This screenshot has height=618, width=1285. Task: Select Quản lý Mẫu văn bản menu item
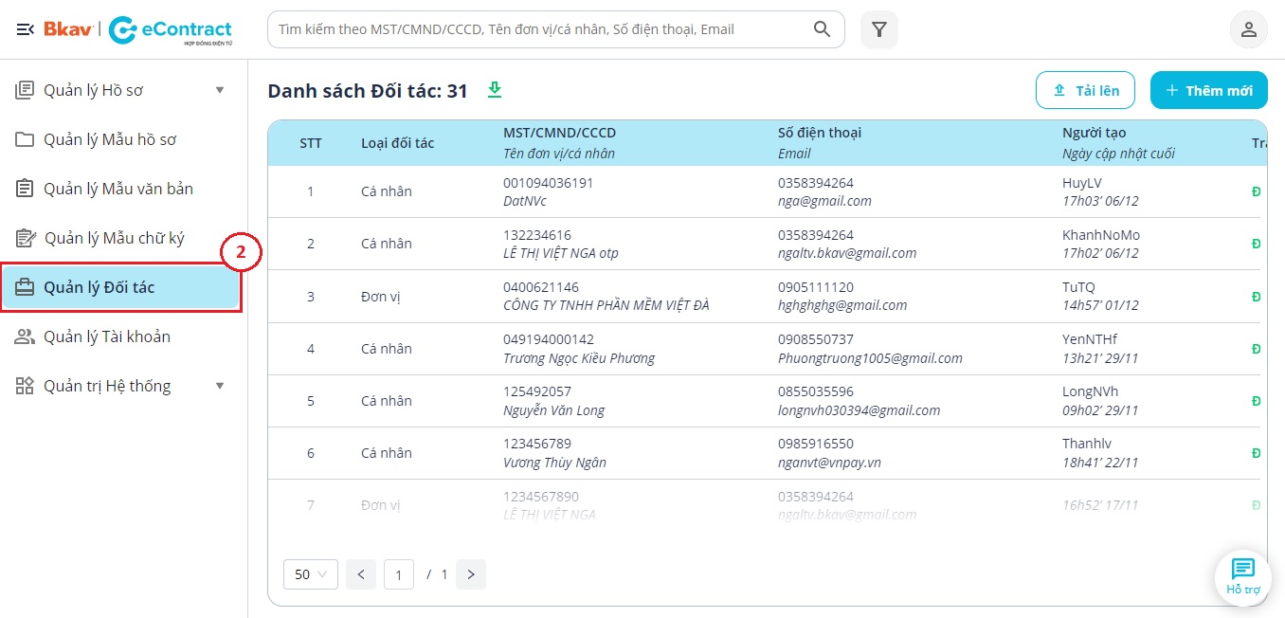click(x=118, y=189)
